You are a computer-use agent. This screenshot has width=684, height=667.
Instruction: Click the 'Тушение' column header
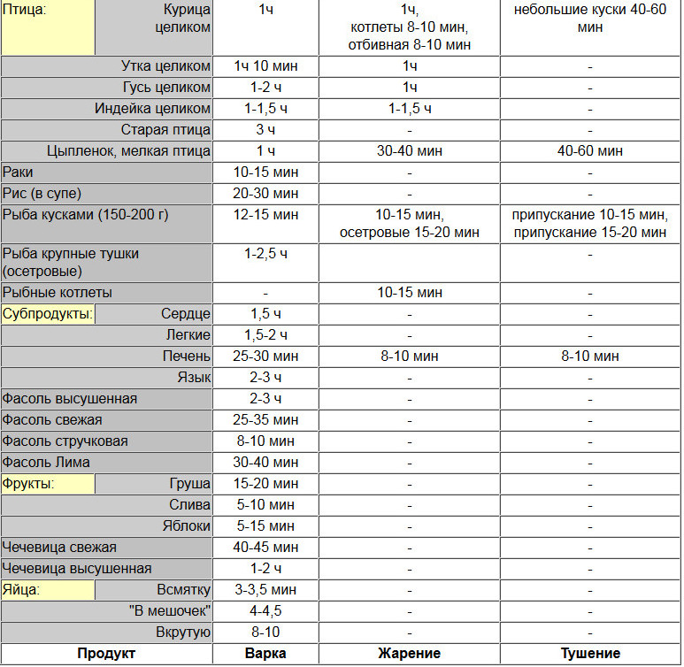590,654
